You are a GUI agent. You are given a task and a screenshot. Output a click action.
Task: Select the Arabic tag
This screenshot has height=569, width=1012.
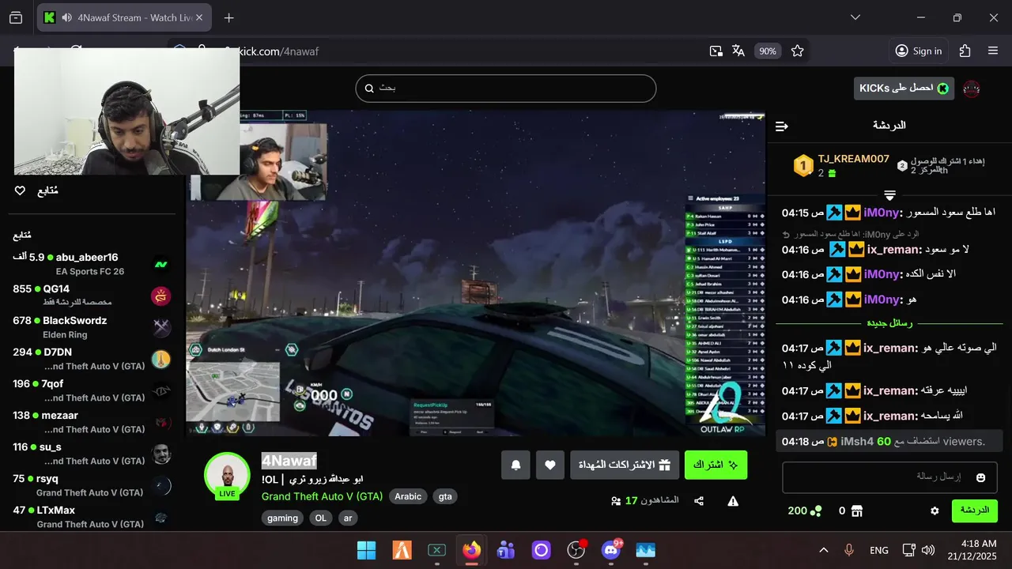(x=408, y=496)
